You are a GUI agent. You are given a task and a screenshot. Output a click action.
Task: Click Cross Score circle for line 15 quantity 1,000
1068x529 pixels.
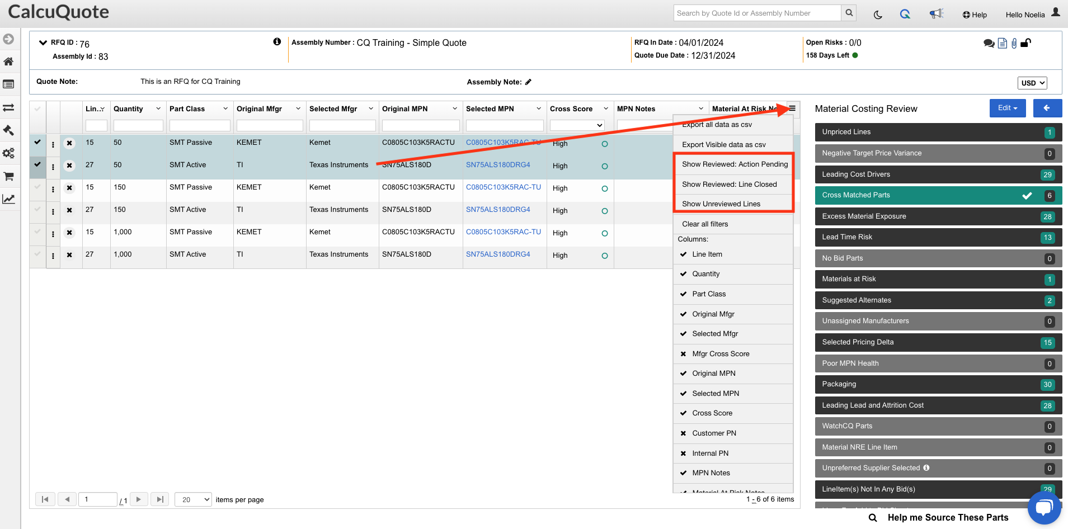pos(604,233)
